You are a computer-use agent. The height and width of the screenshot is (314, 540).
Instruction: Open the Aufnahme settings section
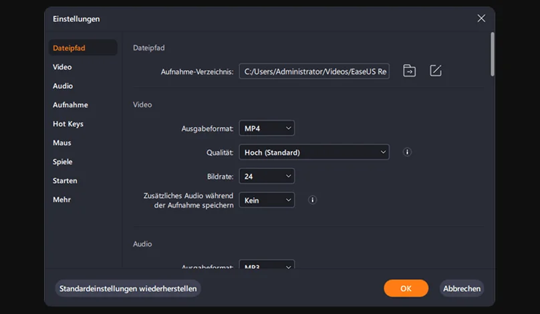[x=70, y=105]
